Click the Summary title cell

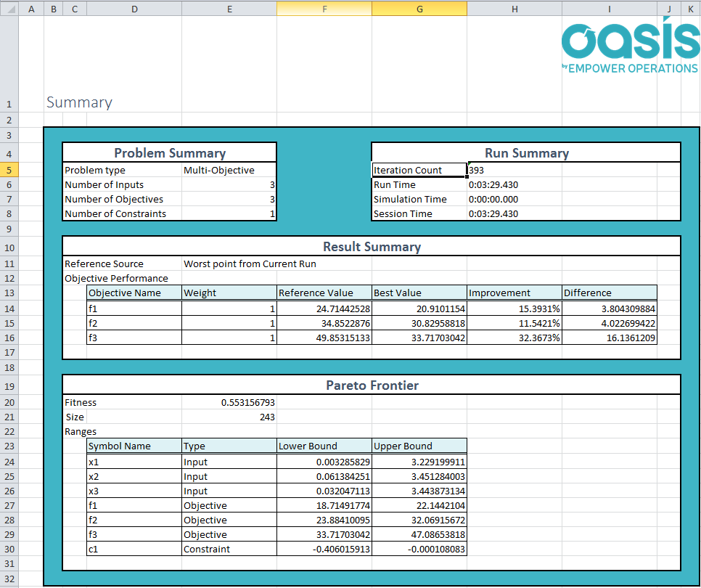tap(80, 102)
